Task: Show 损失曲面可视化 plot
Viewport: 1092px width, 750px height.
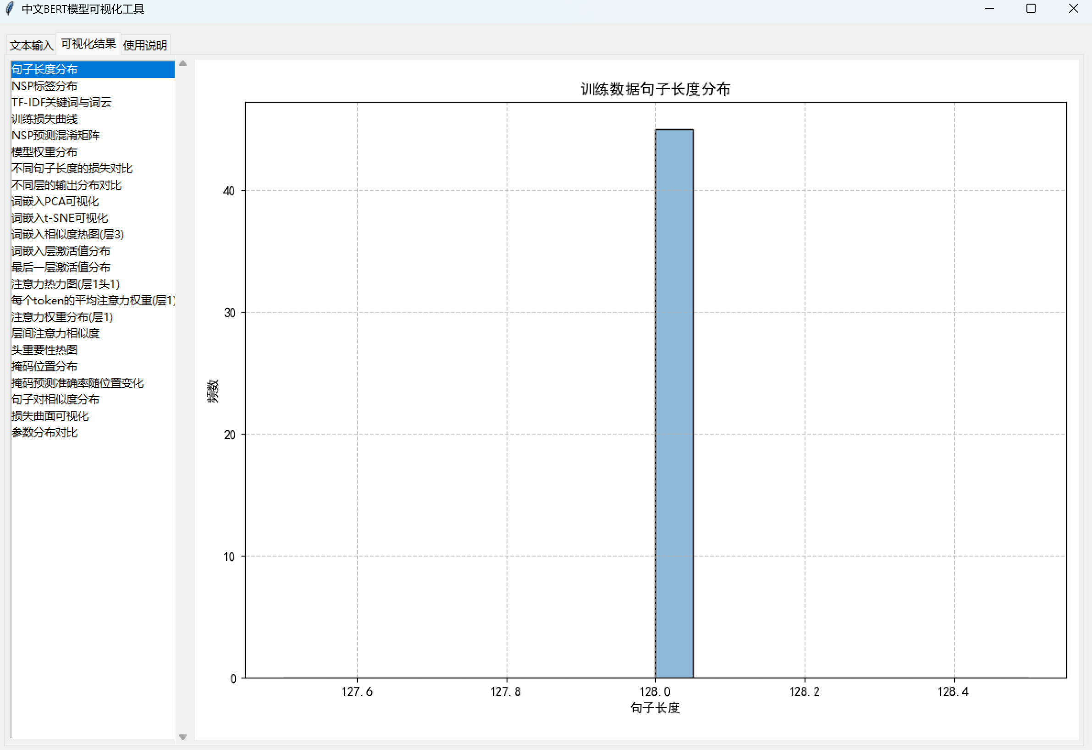Action: [50, 416]
